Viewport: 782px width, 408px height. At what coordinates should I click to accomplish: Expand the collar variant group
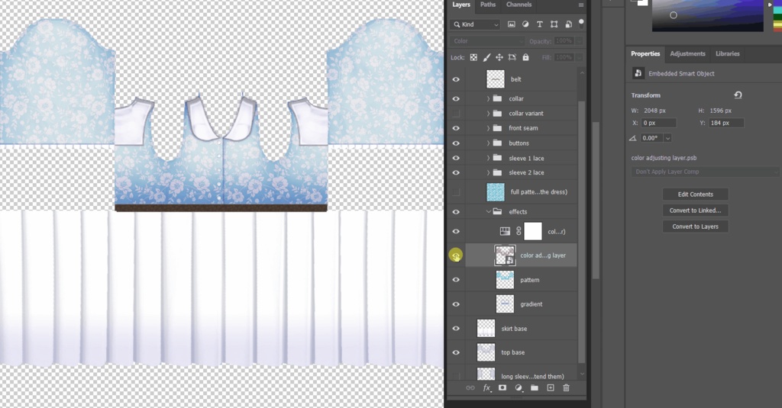[x=488, y=114]
